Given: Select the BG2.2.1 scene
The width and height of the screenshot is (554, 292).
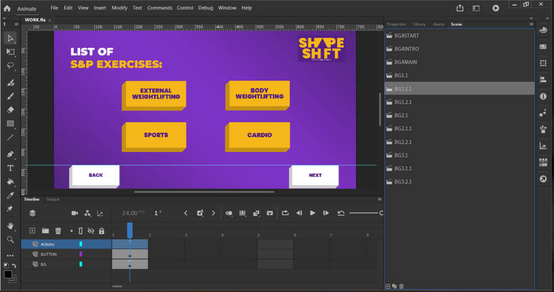Looking at the screenshot, I should tap(460, 142).
